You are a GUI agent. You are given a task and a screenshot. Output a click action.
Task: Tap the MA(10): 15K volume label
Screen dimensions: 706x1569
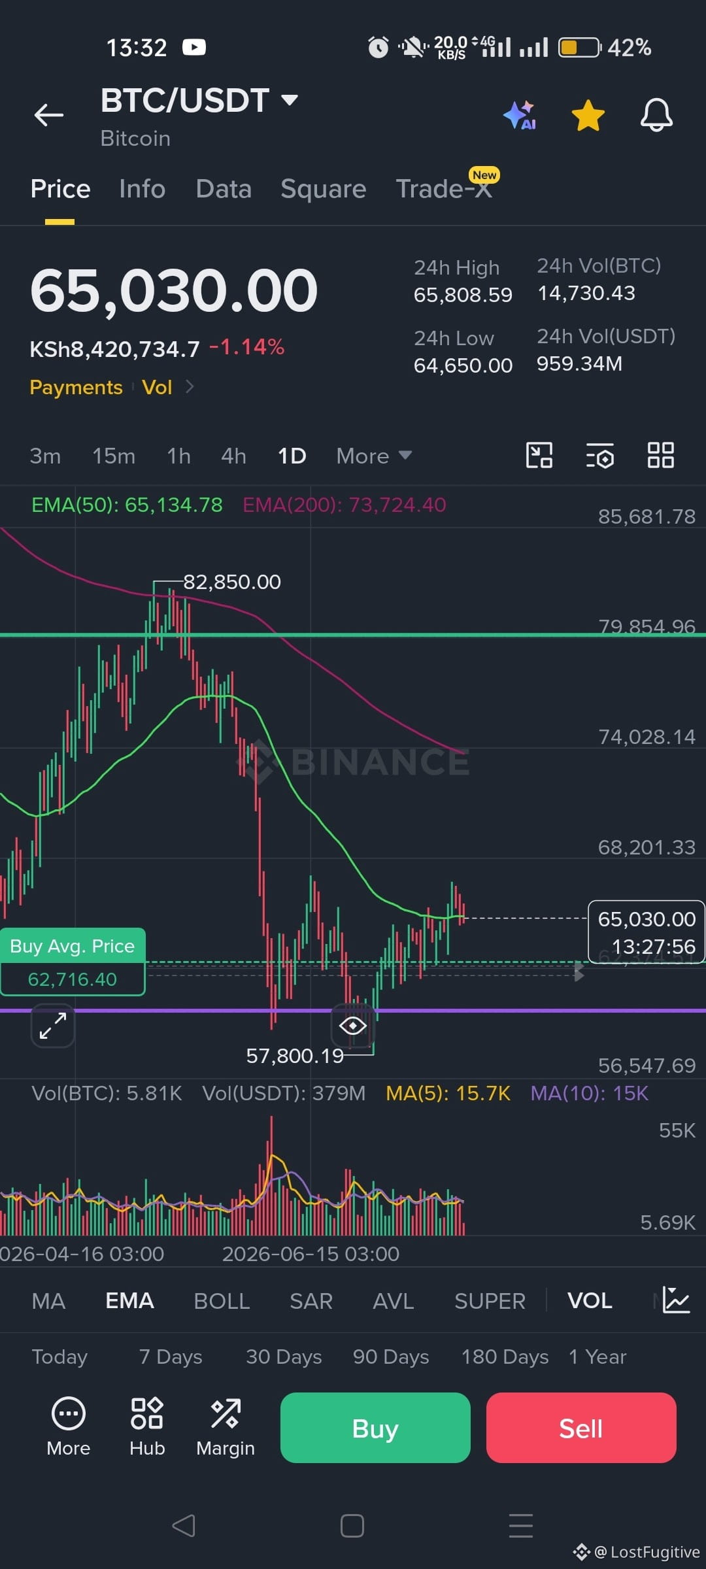coord(590,1093)
